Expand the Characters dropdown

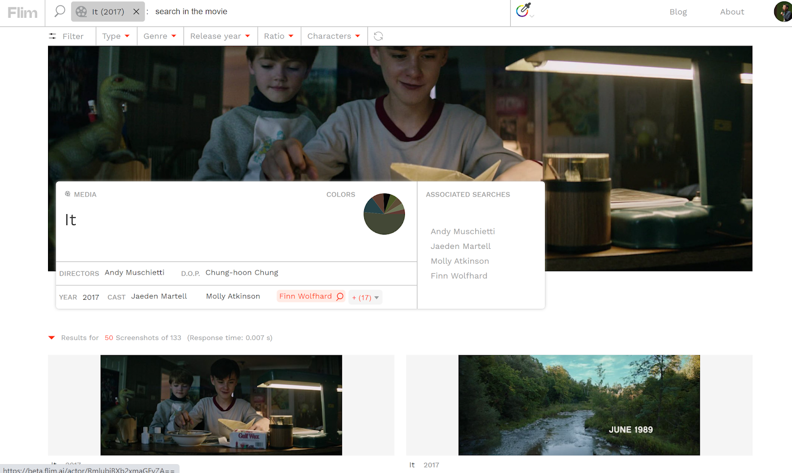(x=334, y=36)
